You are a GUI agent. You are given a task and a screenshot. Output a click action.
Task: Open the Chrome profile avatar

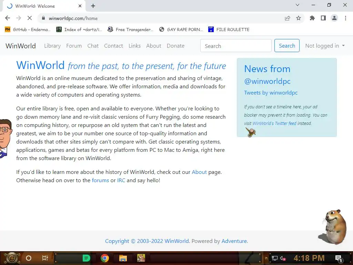(334, 18)
